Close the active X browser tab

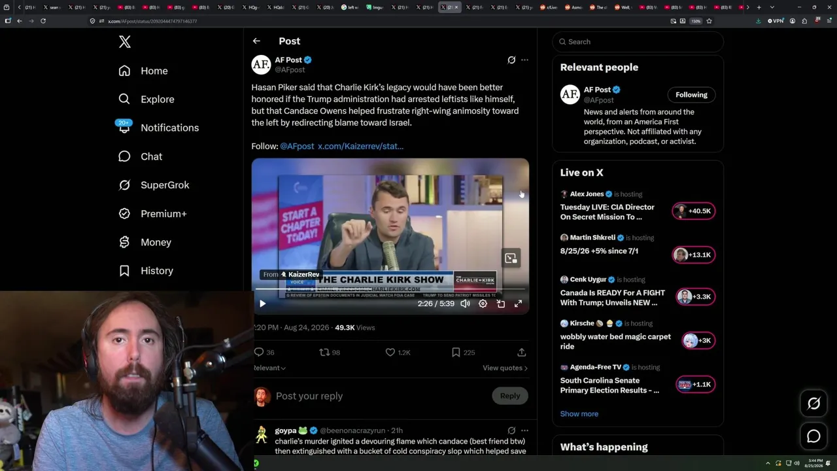pos(456,7)
